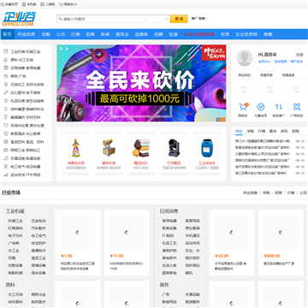Click the 交通运输 row icon
The height and width of the screenshot is (308, 308).
tap(5, 158)
